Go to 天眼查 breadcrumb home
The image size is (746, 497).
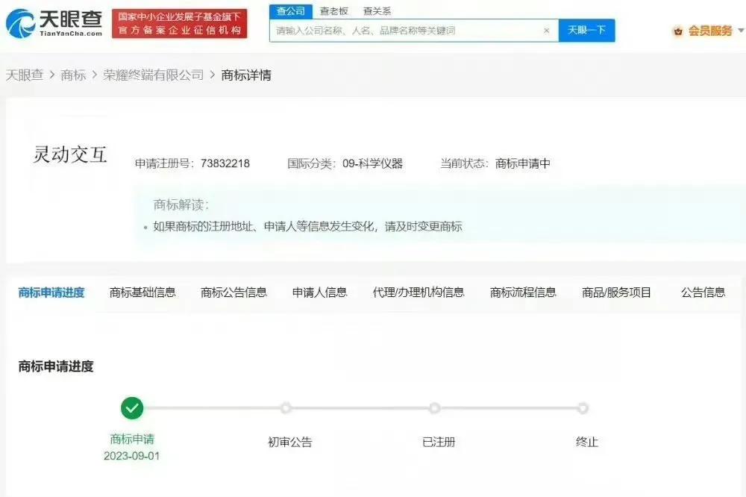[25, 75]
